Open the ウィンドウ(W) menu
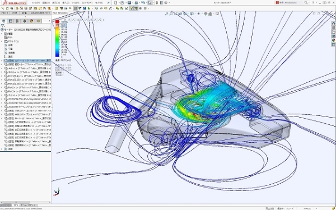Screen dimensions: 336x210 click(x=87, y=3)
